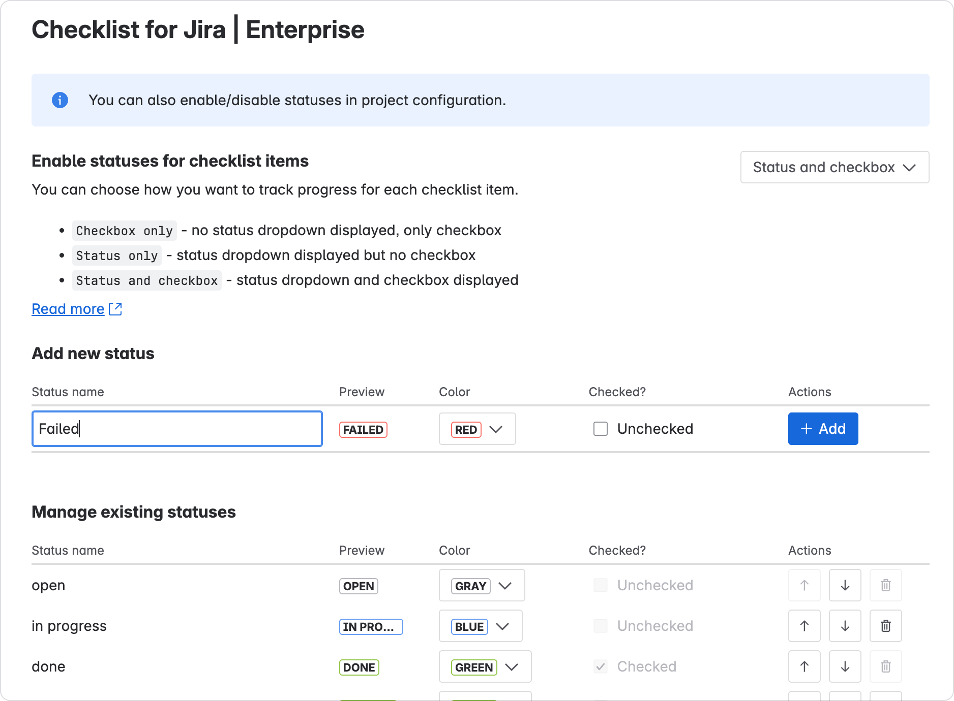This screenshot has width=954, height=701.
Task: Move the done status down
Action: 845,666
